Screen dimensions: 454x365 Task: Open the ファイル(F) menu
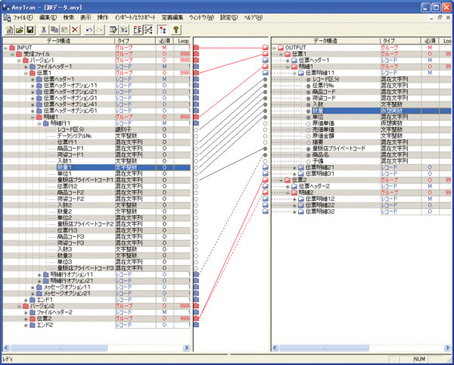click(23, 17)
